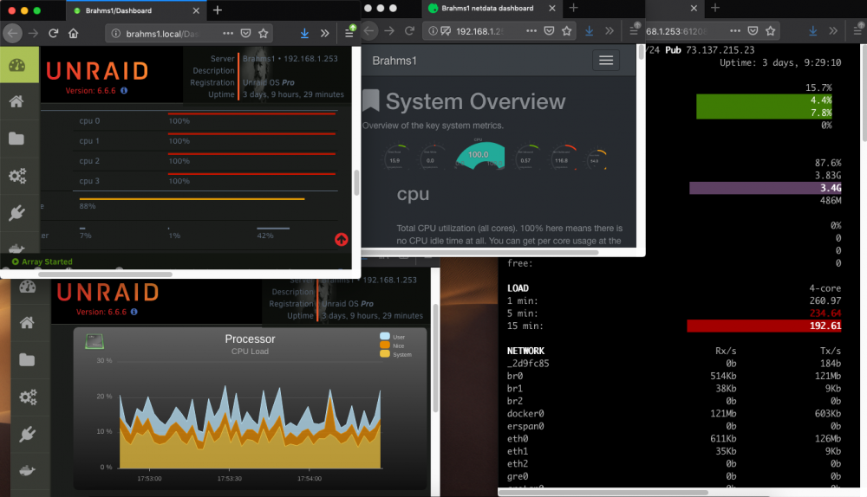Click docker0 interface row in glances NETWORK list
The height and width of the screenshot is (497, 867).
point(674,414)
